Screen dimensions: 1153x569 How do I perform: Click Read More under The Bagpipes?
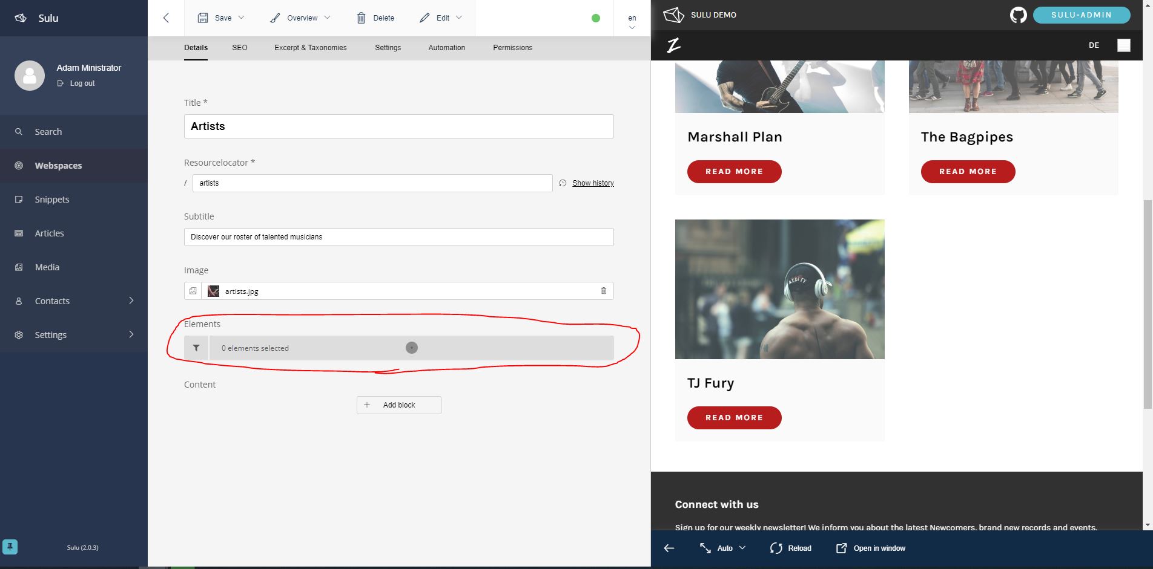968,172
